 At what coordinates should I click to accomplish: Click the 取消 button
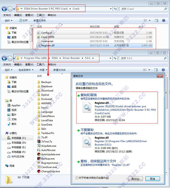click(152, 179)
